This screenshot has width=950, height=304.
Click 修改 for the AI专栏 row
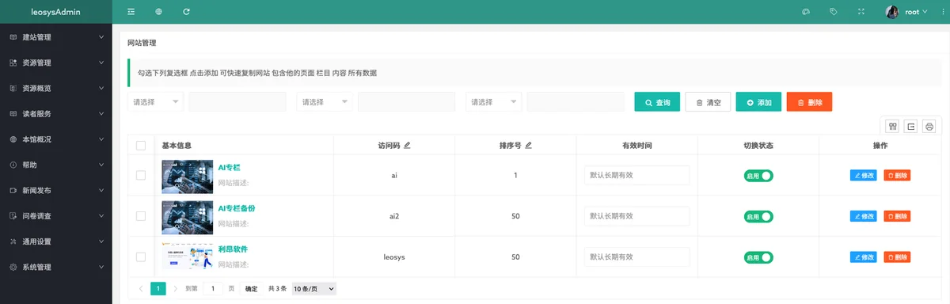(x=863, y=175)
